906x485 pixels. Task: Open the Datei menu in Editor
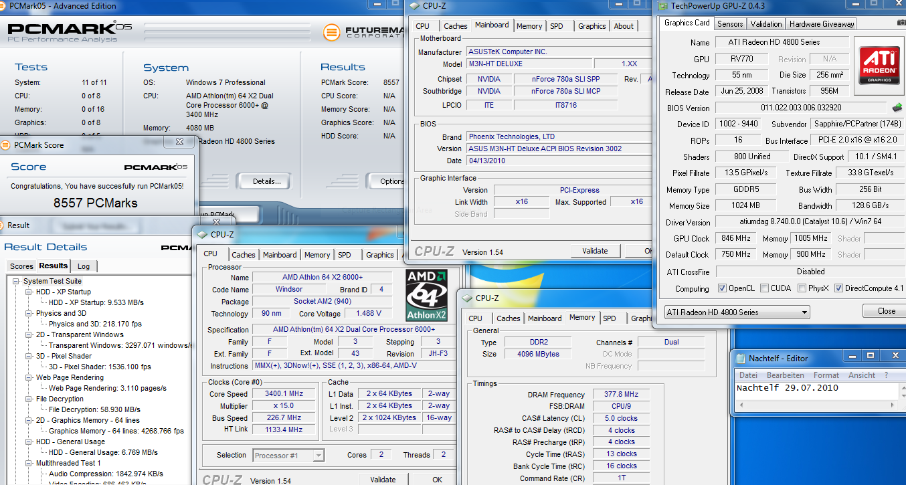(x=748, y=375)
